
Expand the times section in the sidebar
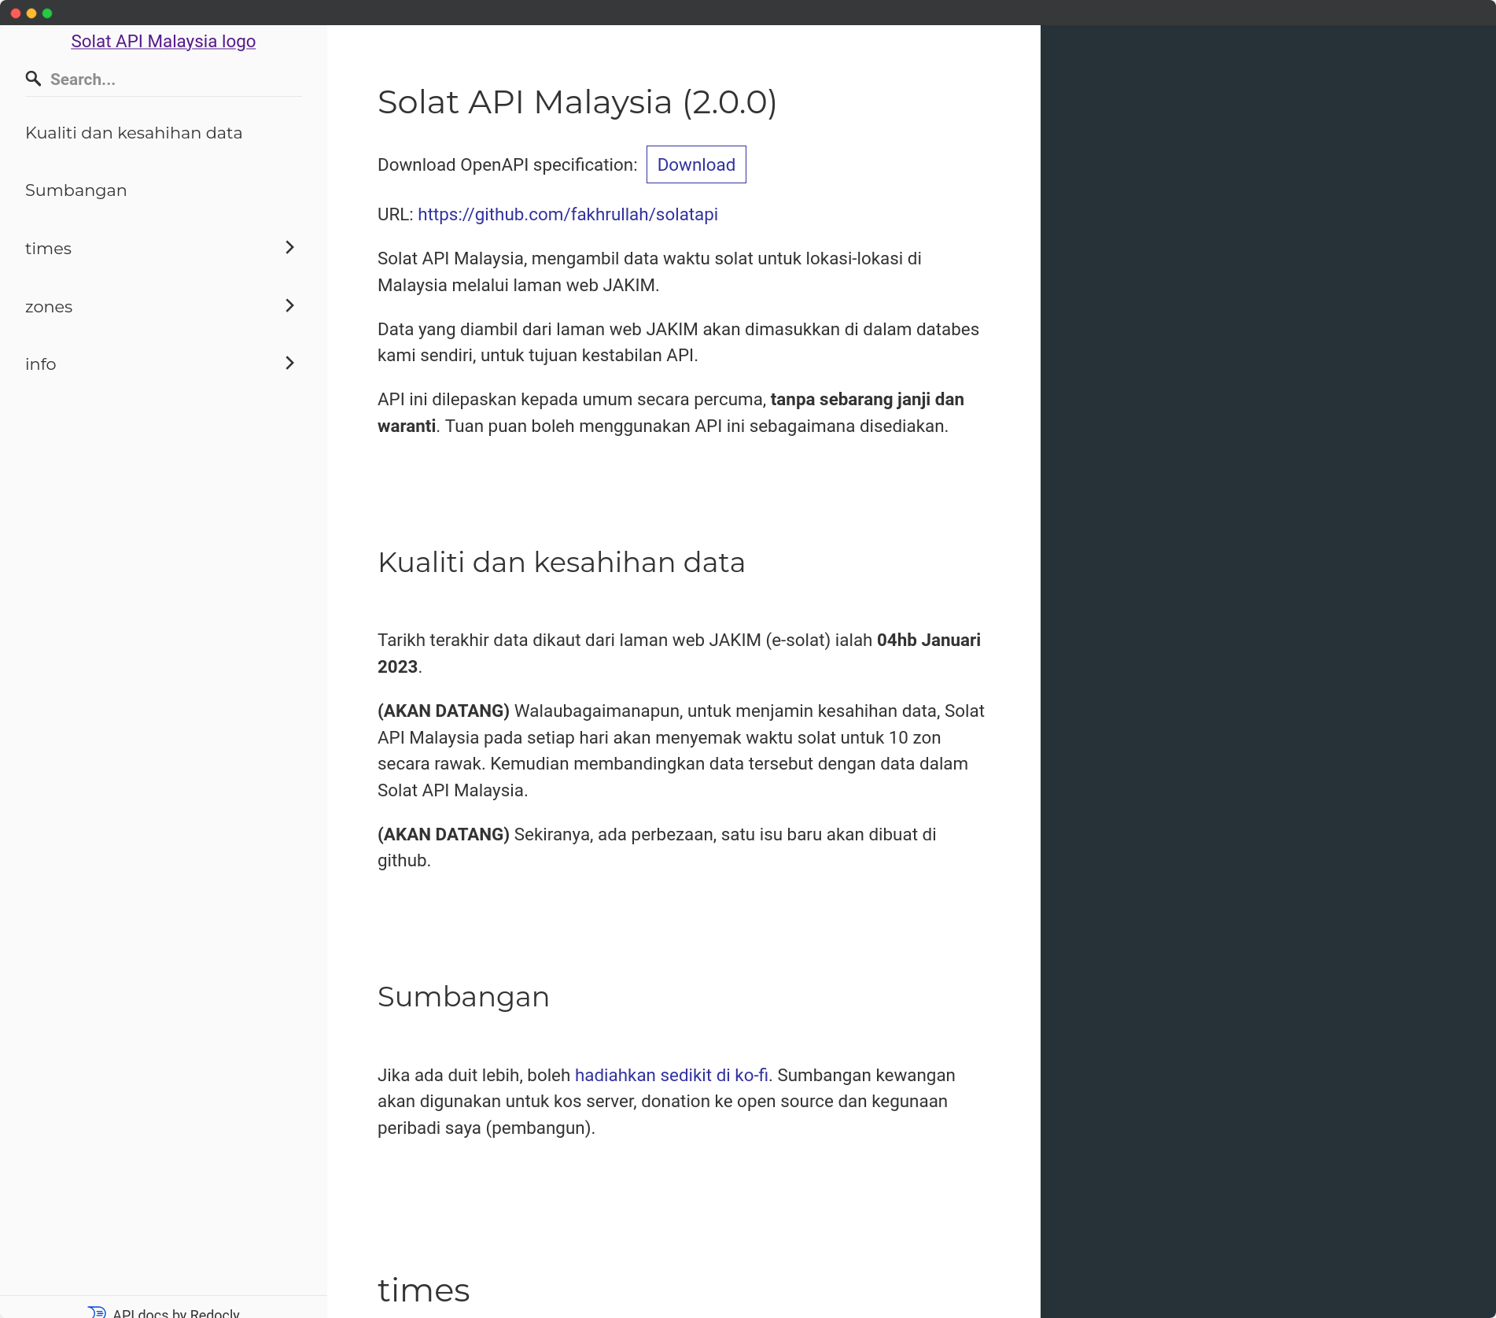tap(289, 248)
